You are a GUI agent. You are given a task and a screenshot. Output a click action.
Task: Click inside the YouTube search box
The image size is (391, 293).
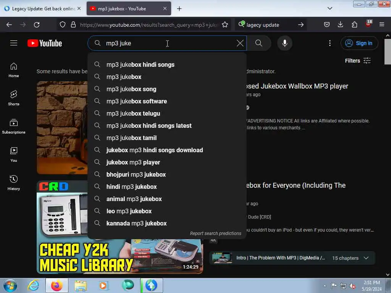167,43
